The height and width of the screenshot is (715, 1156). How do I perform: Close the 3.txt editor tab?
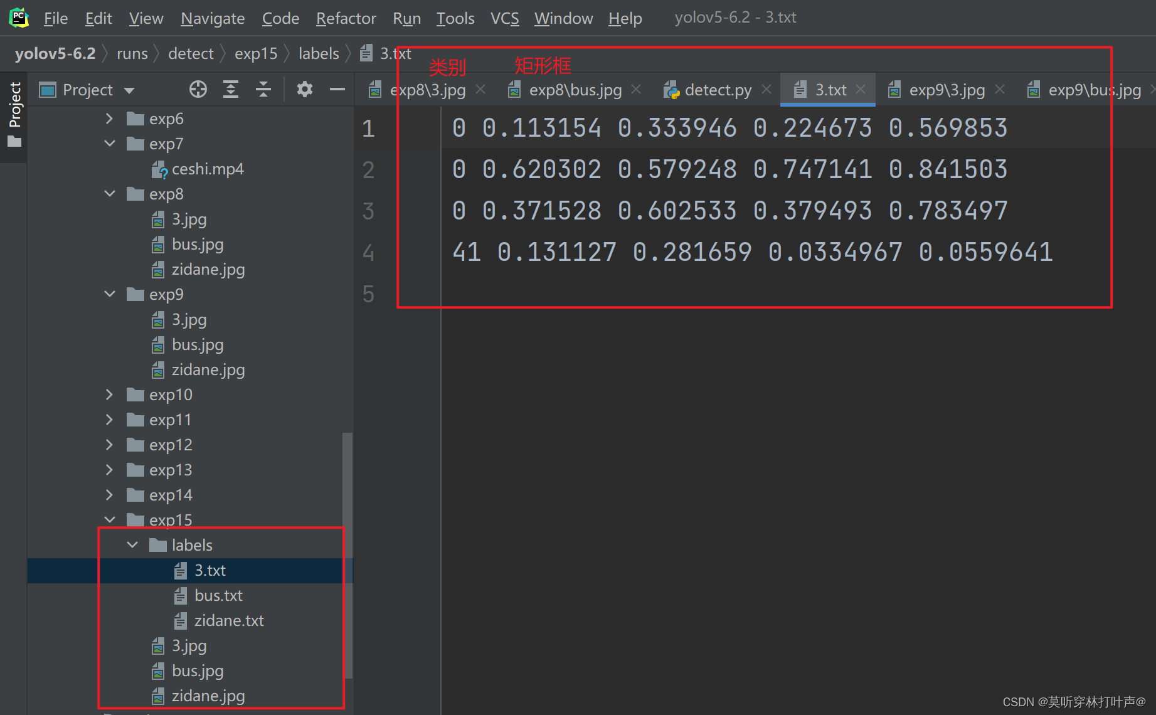point(861,90)
